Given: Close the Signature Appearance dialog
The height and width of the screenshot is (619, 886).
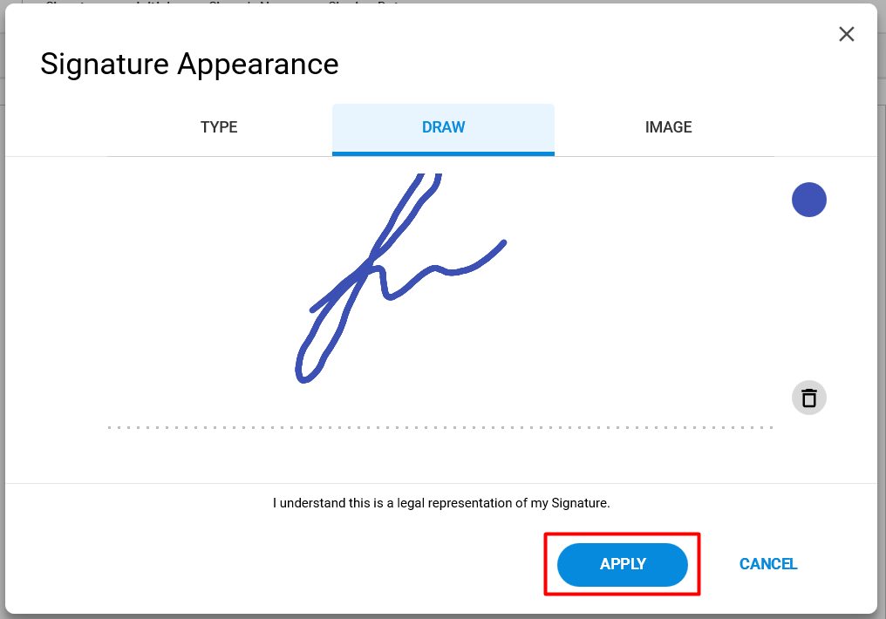Looking at the screenshot, I should tap(846, 35).
